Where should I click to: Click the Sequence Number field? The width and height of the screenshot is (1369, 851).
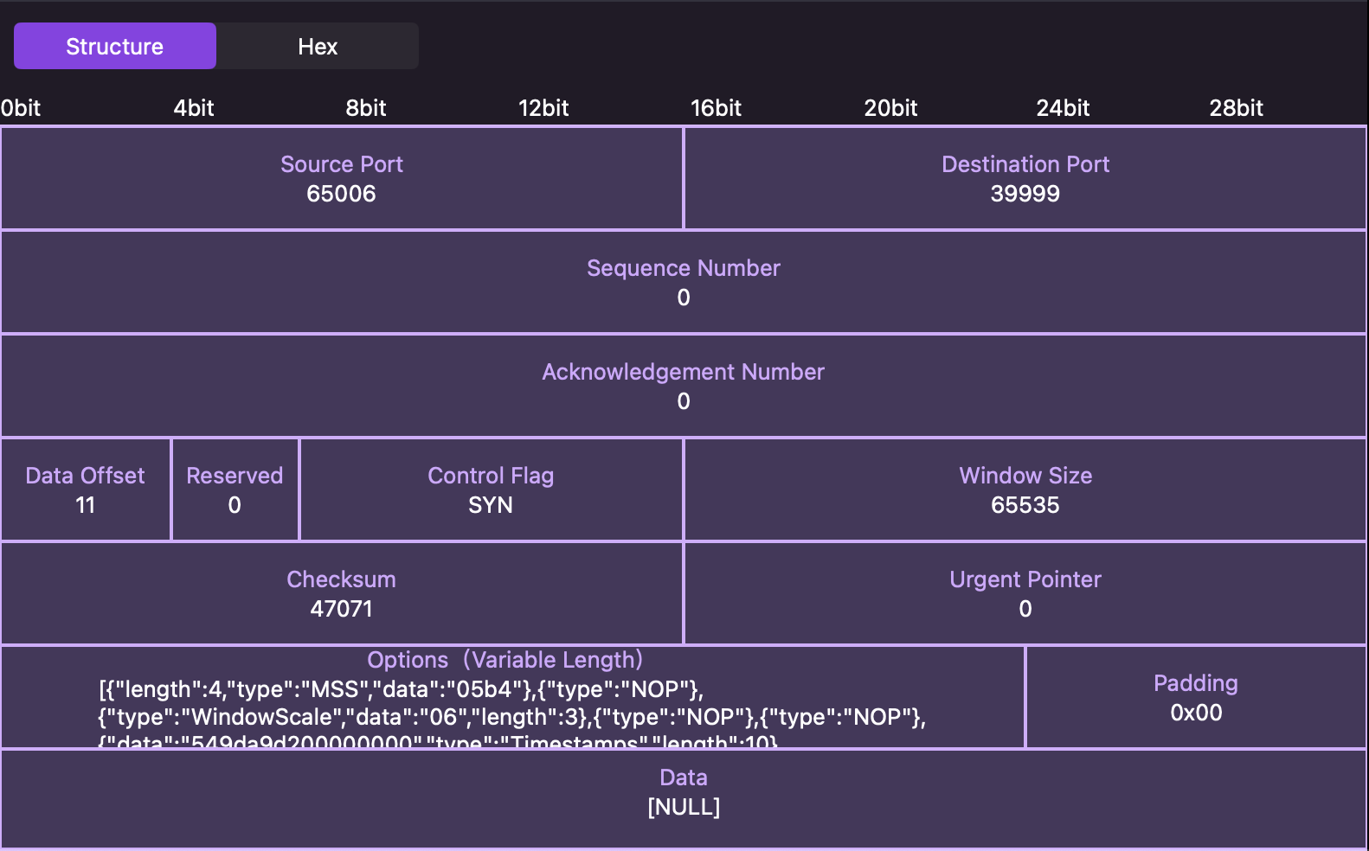pyautogui.click(x=684, y=282)
